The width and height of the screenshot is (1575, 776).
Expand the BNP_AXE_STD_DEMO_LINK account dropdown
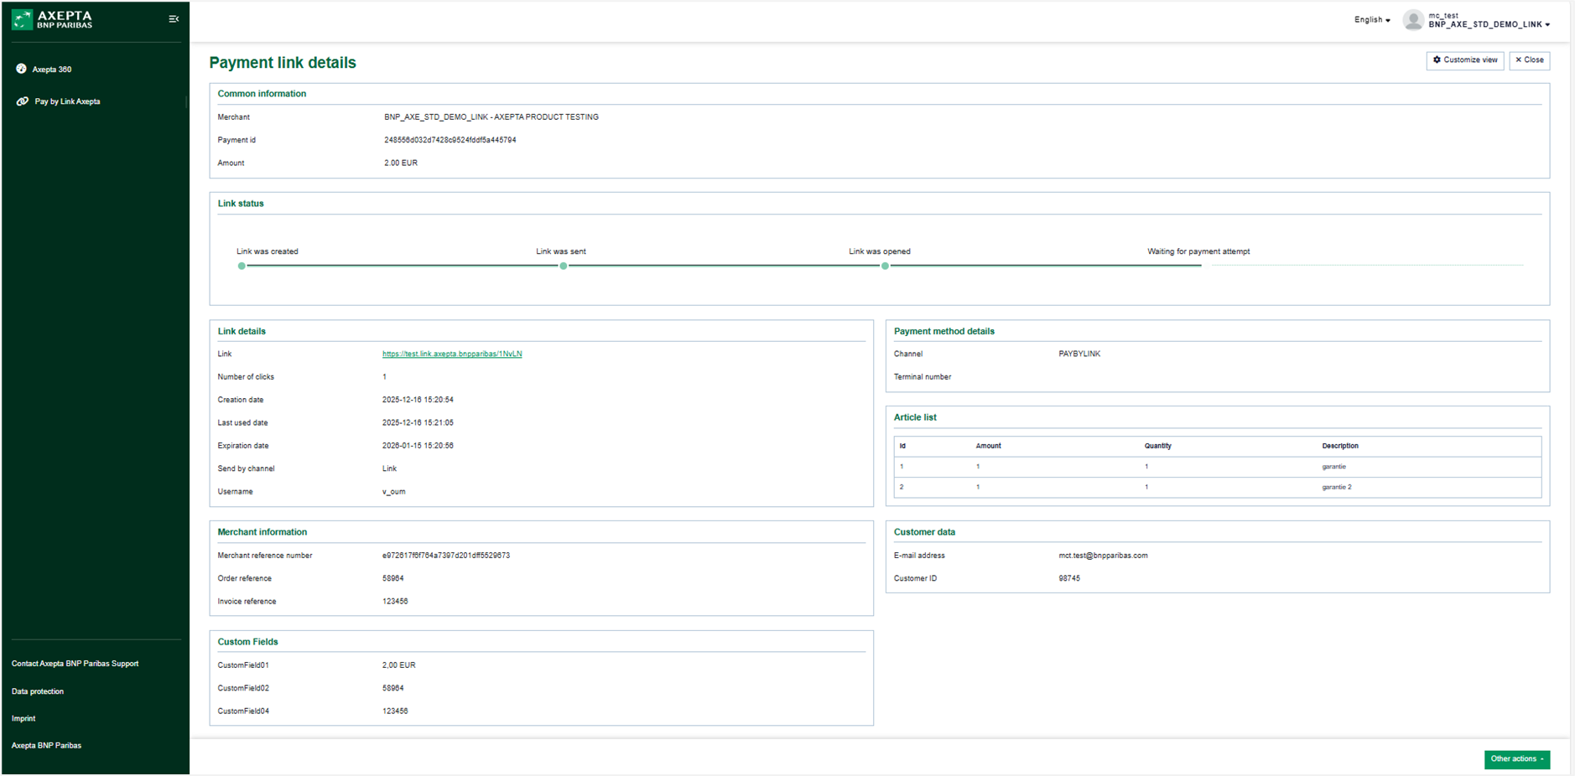(x=1489, y=25)
